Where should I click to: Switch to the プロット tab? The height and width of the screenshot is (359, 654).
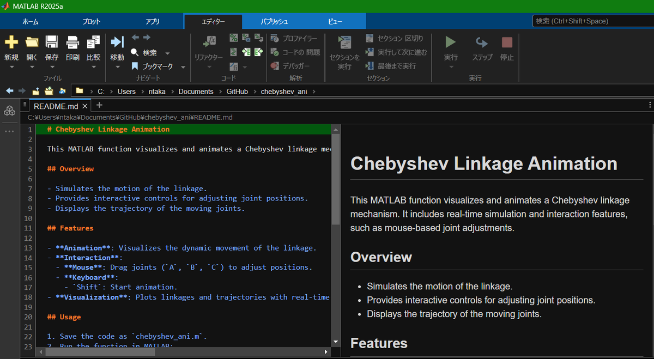pyautogui.click(x=92, y=21)
